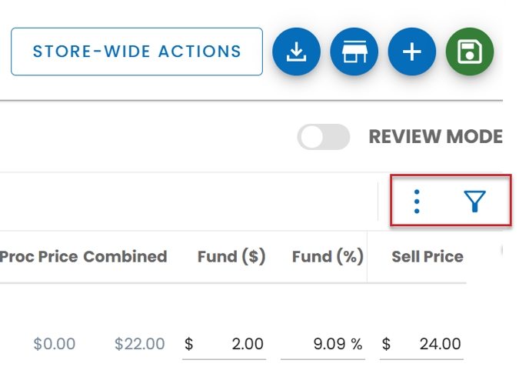Viewport: 529px width, 370px height.
Task: Sort by the Proc Price column header
Action: click(38, 257)
